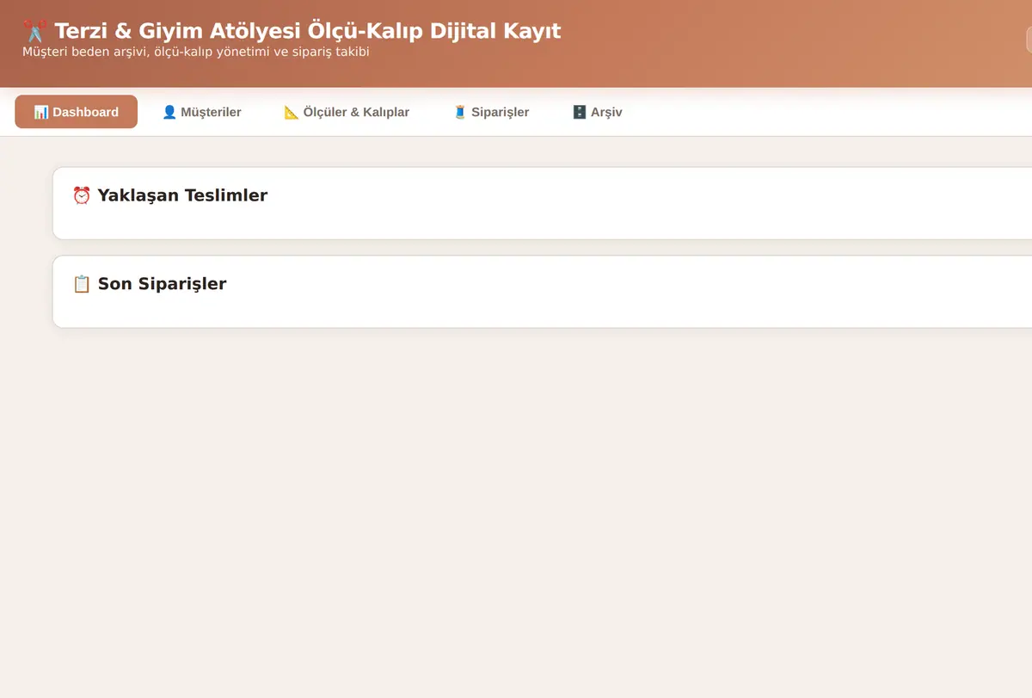The image size is (1032, 698).
Task: Switch to the Müşteriler tab
Action: (x=201, y=112)
